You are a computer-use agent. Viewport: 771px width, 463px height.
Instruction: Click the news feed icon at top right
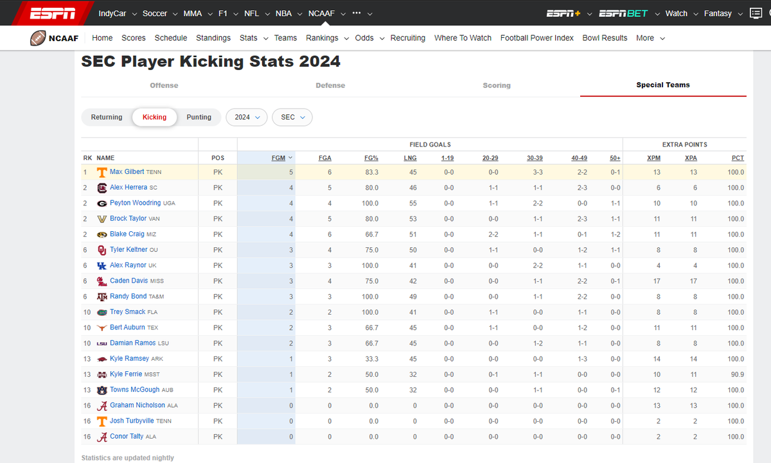(x=756, y=13)
